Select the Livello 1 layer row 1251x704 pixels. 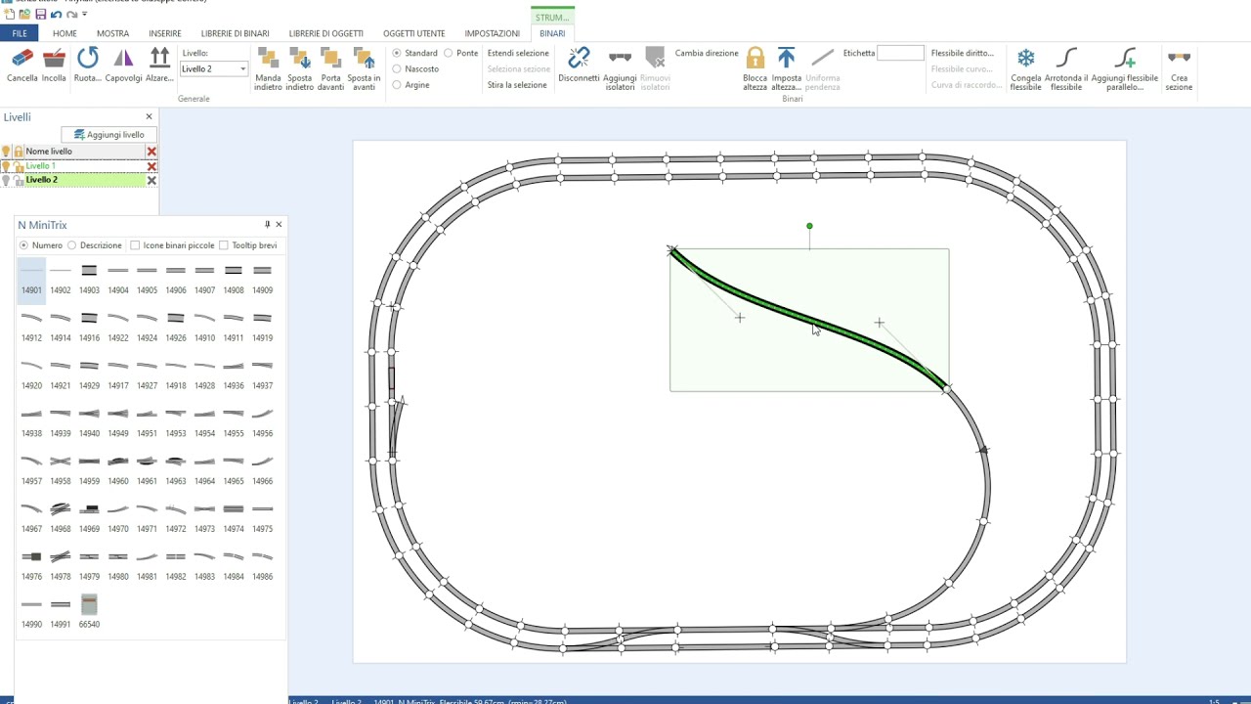point(78,166)
